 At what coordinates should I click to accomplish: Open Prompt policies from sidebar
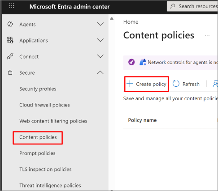click(37, 153)
